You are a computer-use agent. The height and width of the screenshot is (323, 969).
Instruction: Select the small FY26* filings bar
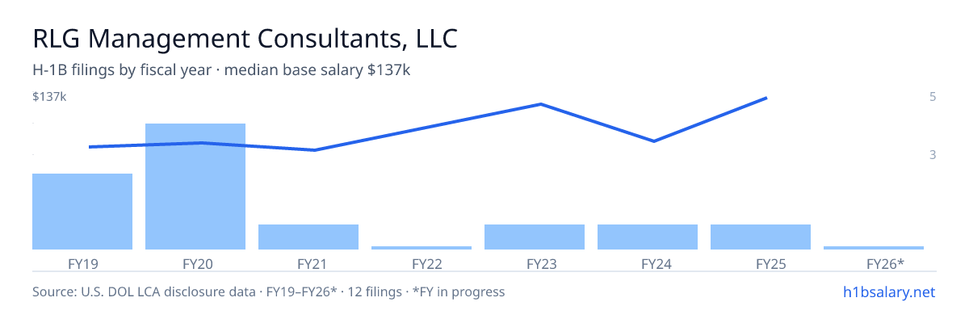click(874, 248)
